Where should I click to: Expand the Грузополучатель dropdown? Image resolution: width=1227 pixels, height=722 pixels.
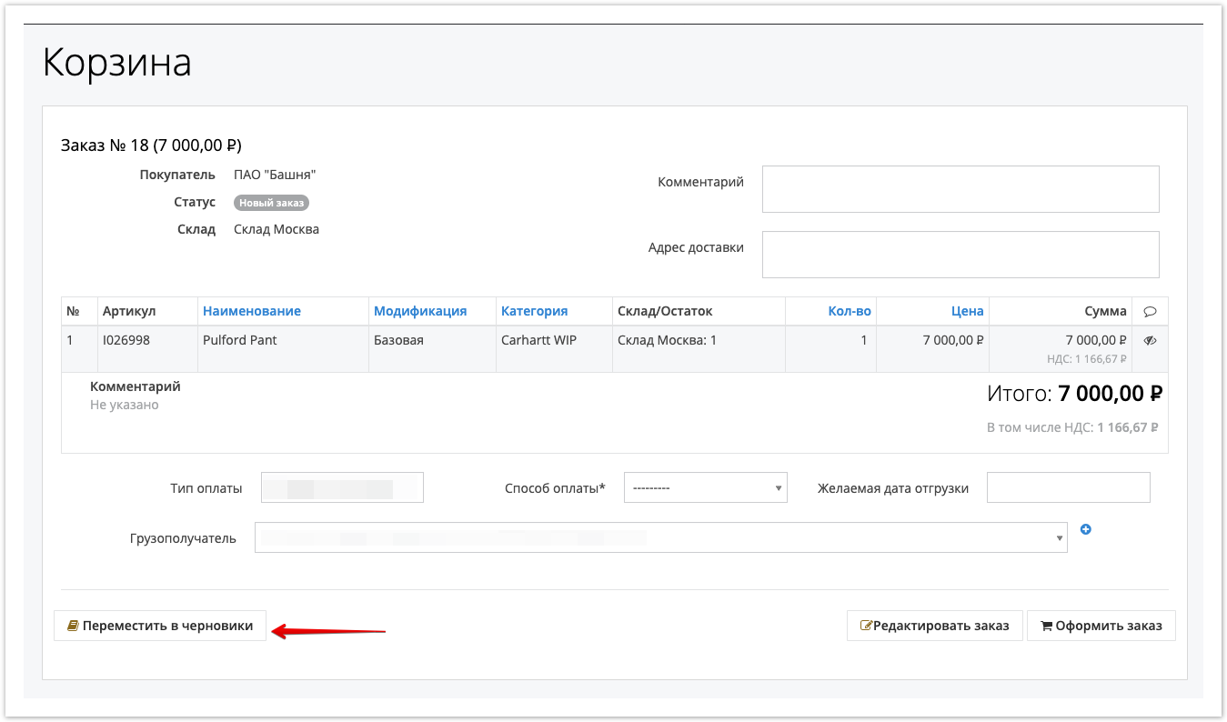coord(661,537)
